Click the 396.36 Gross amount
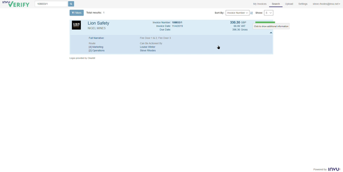 [x=240, y=30]
